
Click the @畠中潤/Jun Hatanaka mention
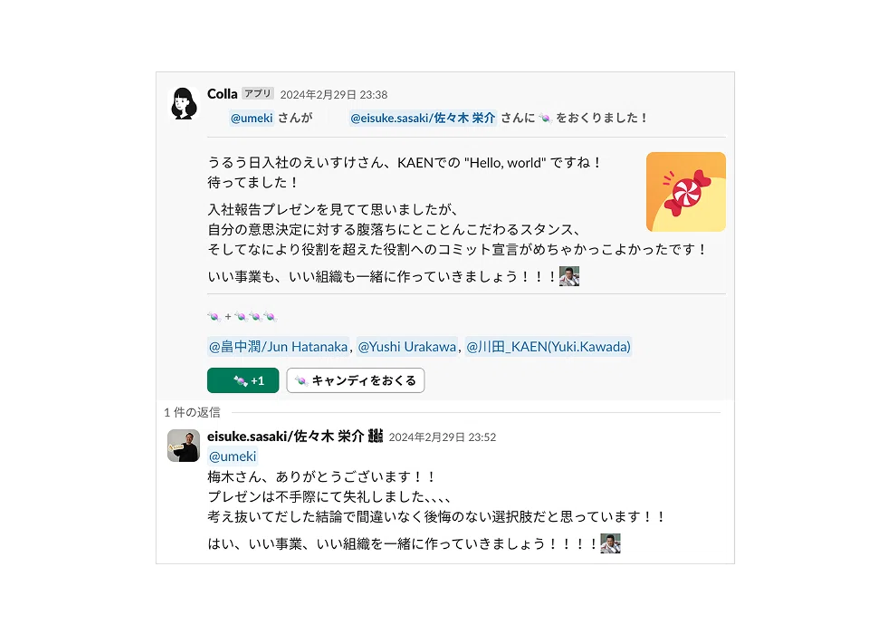278,346
